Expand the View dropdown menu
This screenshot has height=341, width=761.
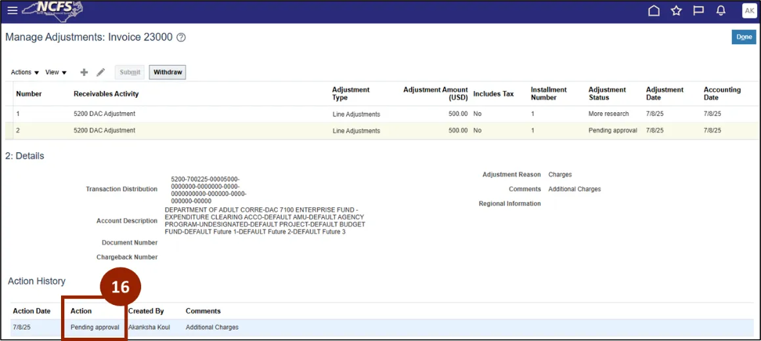click(56, 72)
